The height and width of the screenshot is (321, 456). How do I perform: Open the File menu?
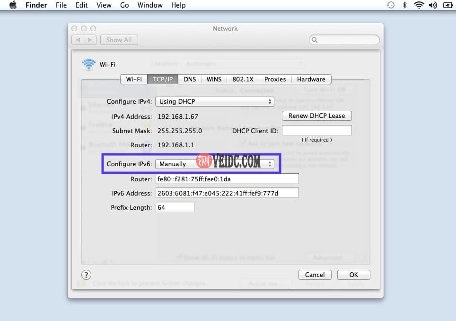[x=61, y=5]
